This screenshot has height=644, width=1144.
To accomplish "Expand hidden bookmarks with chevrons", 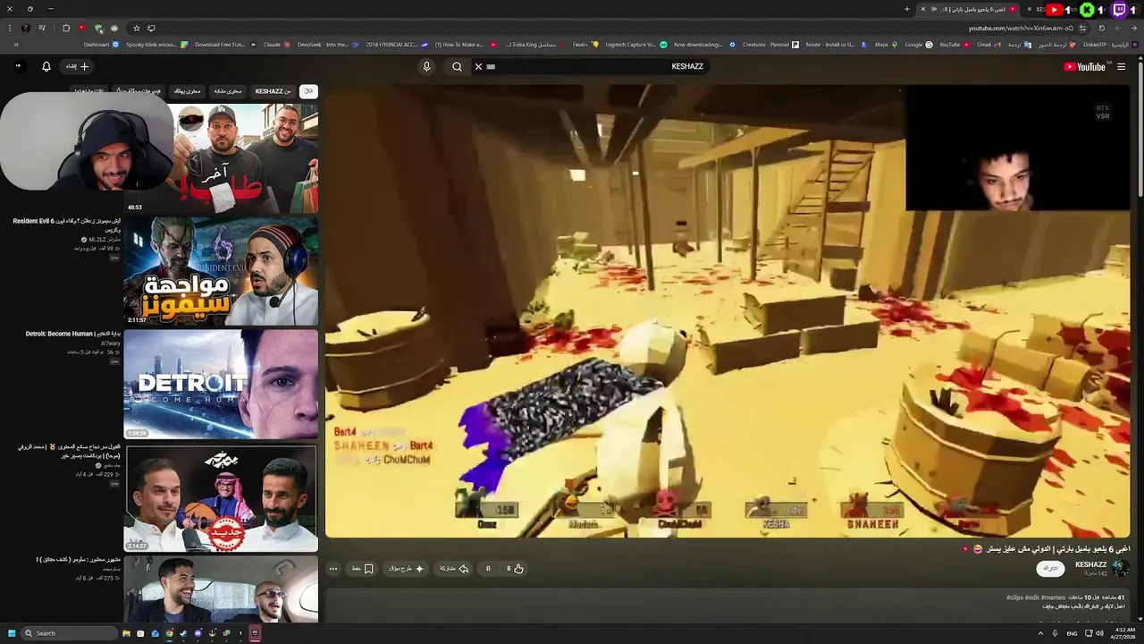I will [x=16, y=44].
